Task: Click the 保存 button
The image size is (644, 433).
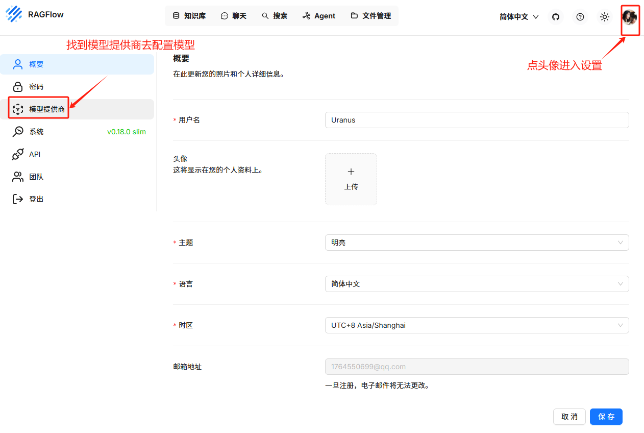Action: pos(606,417)
